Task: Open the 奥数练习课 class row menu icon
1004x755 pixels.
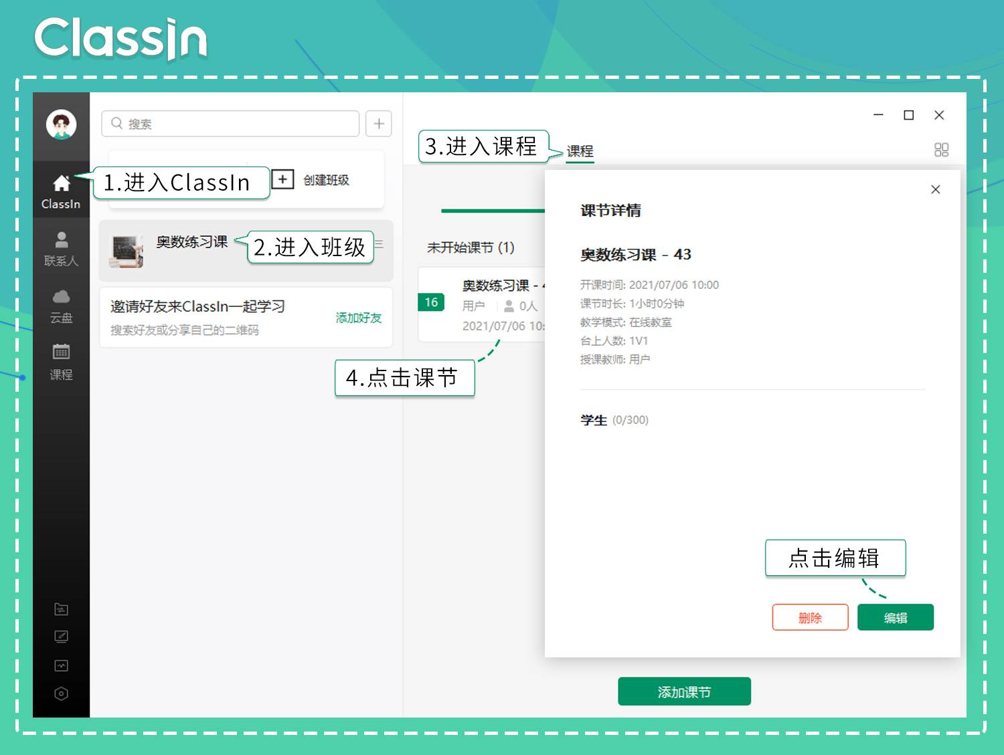Action: tap(379, 244)
